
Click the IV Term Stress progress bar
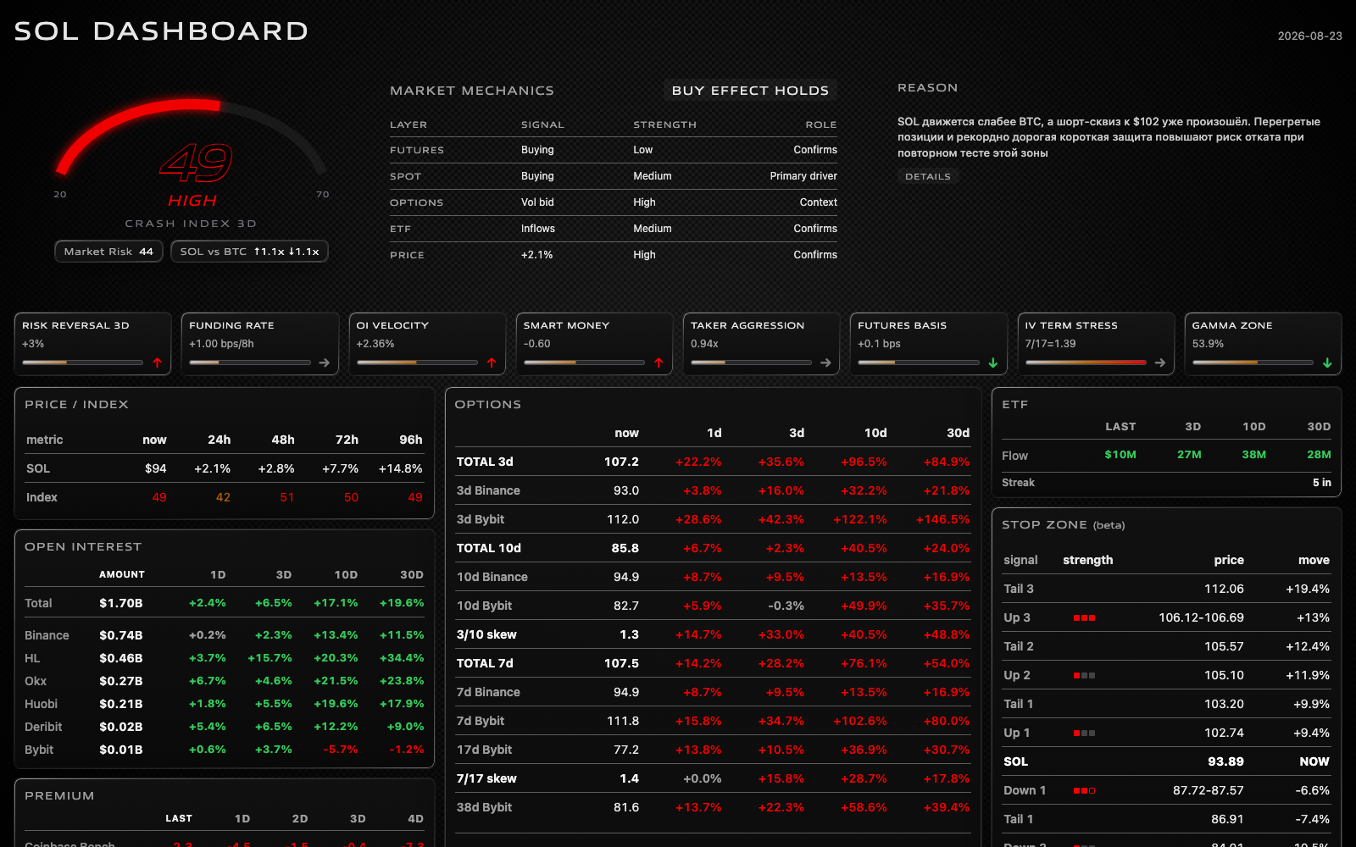(1086, 363)
